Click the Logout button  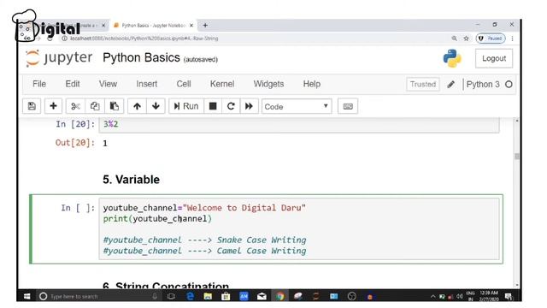click(494, 58)
